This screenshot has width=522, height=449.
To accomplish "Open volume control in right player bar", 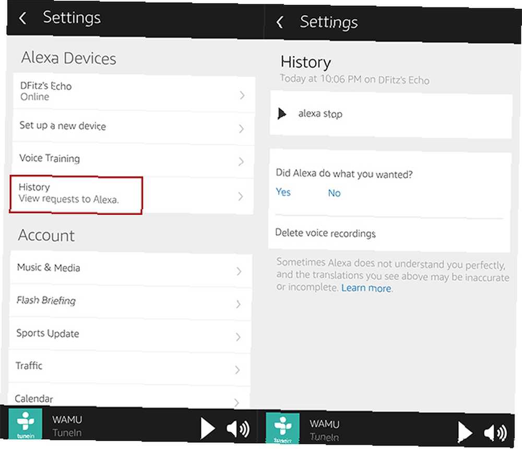I will [x=495, y=433].
